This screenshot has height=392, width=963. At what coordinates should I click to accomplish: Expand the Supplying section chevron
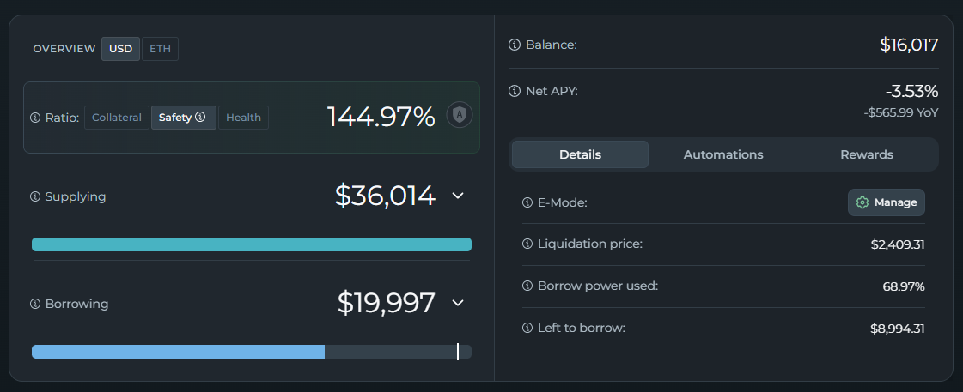[x=458, y=196]
